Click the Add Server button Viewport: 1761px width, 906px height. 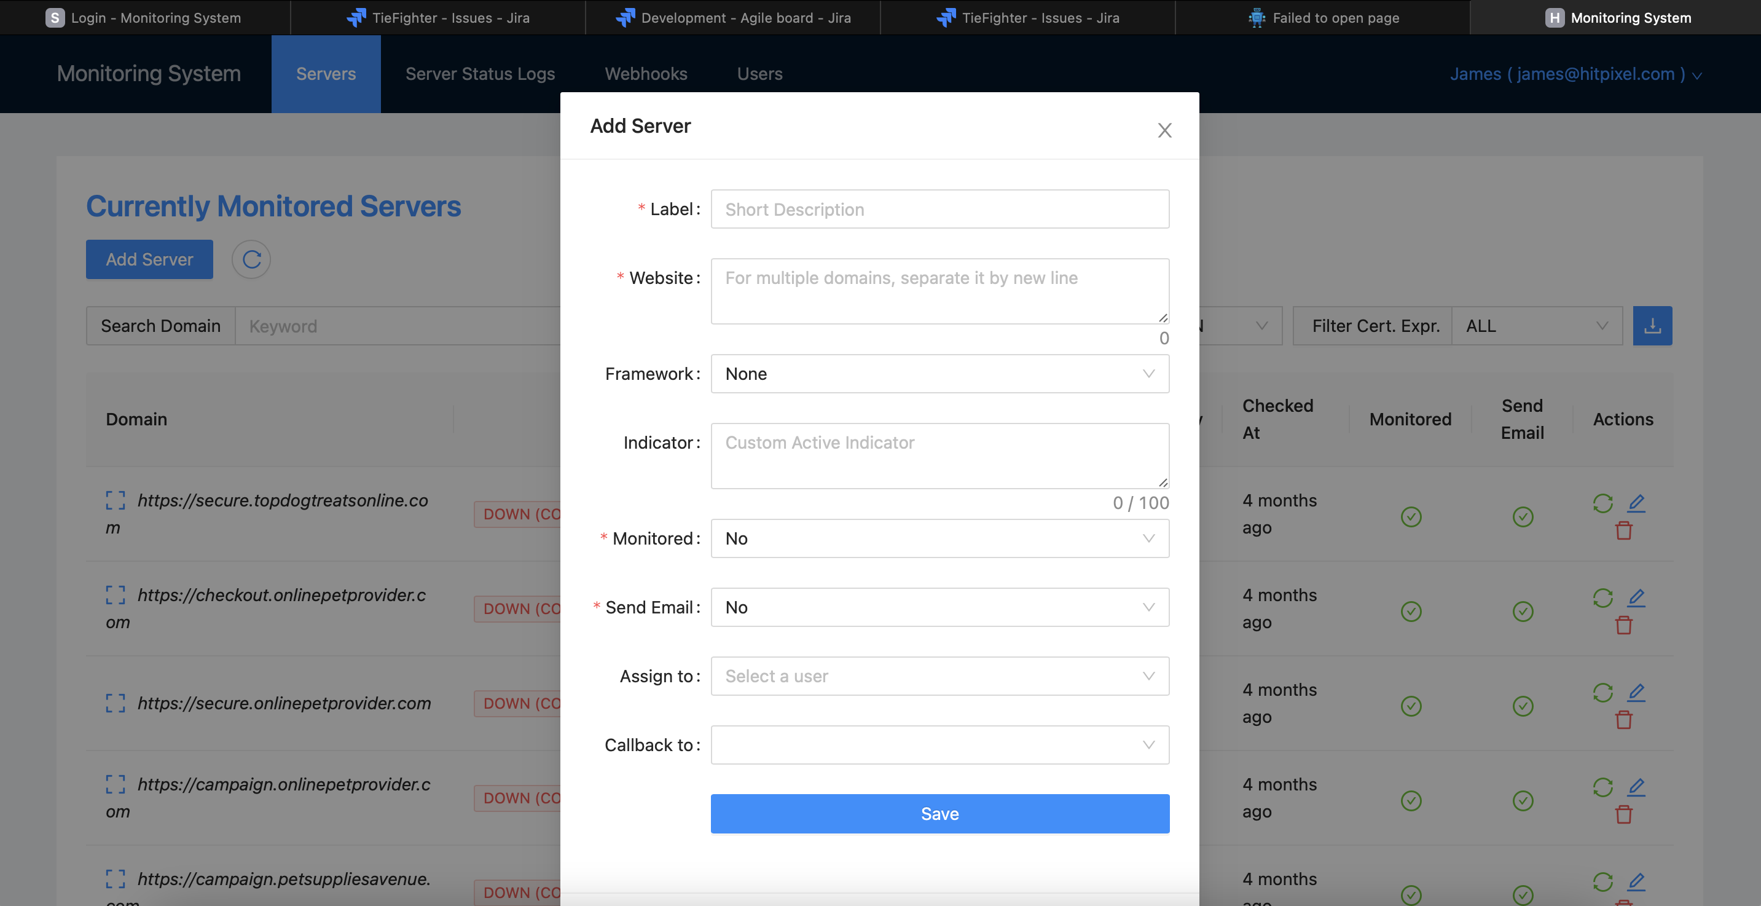pyautogui.click(x=149, y=259)
